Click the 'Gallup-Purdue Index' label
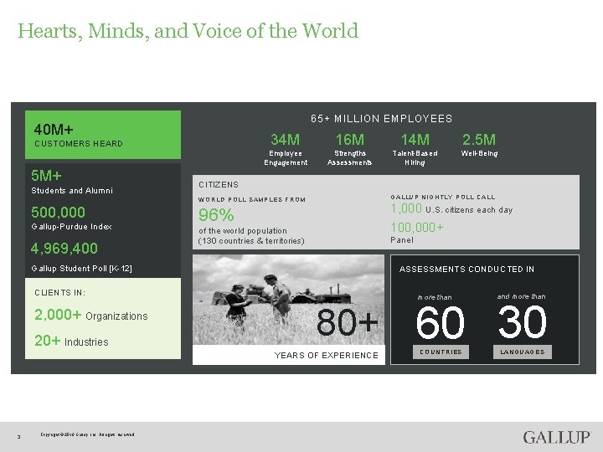This screenshot has width=603, height=452. [x=71, y=227]
